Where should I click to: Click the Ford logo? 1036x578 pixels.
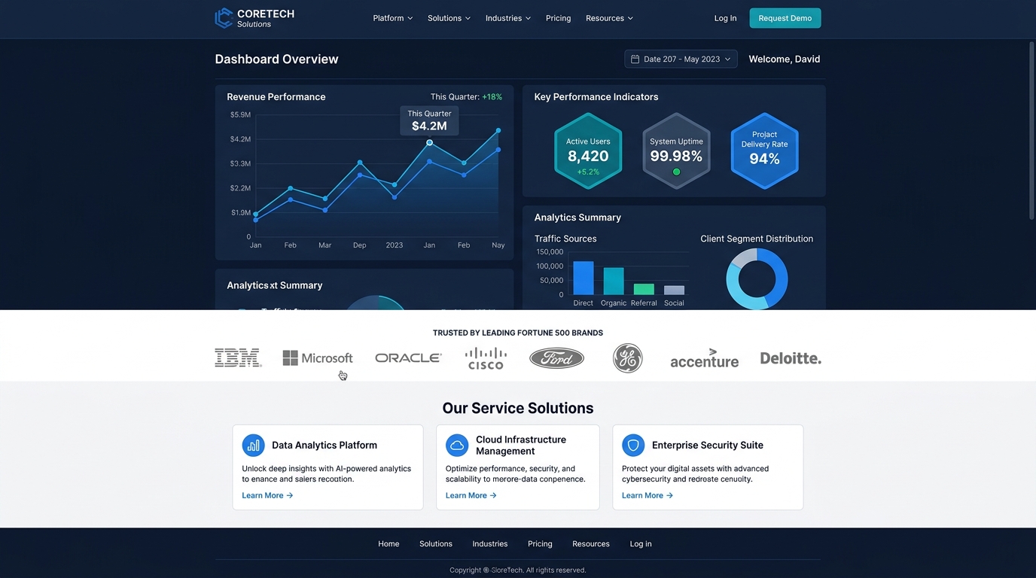pos(556,358)
